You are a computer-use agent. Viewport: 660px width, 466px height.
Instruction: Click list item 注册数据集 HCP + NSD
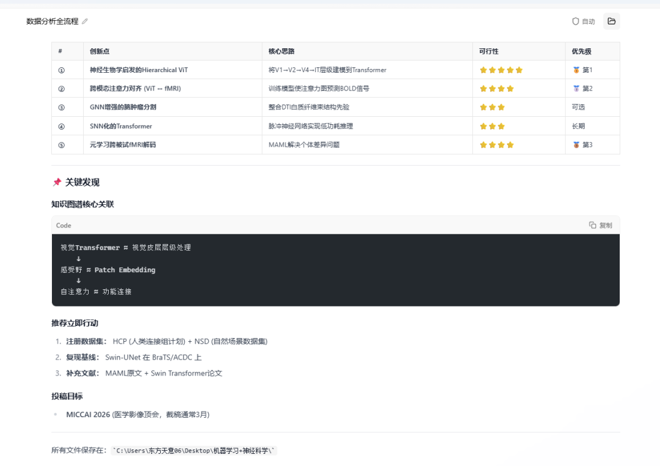coord(167,341)
